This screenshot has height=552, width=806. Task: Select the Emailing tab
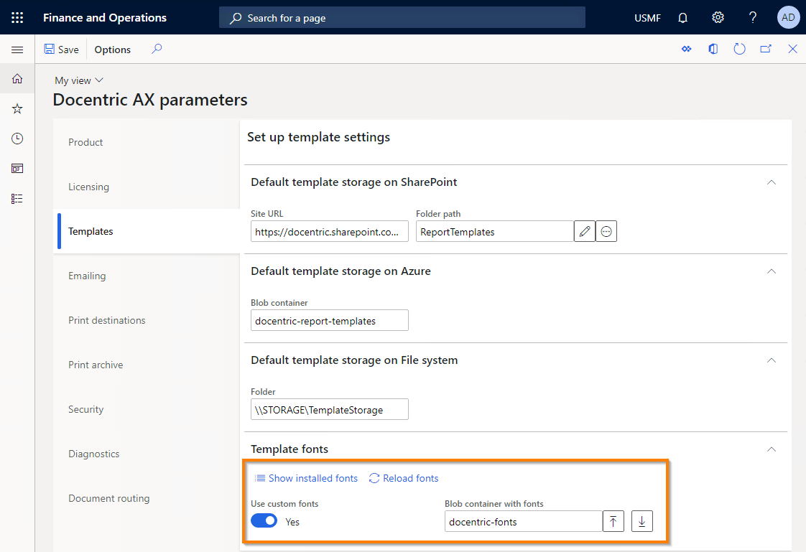147,276
